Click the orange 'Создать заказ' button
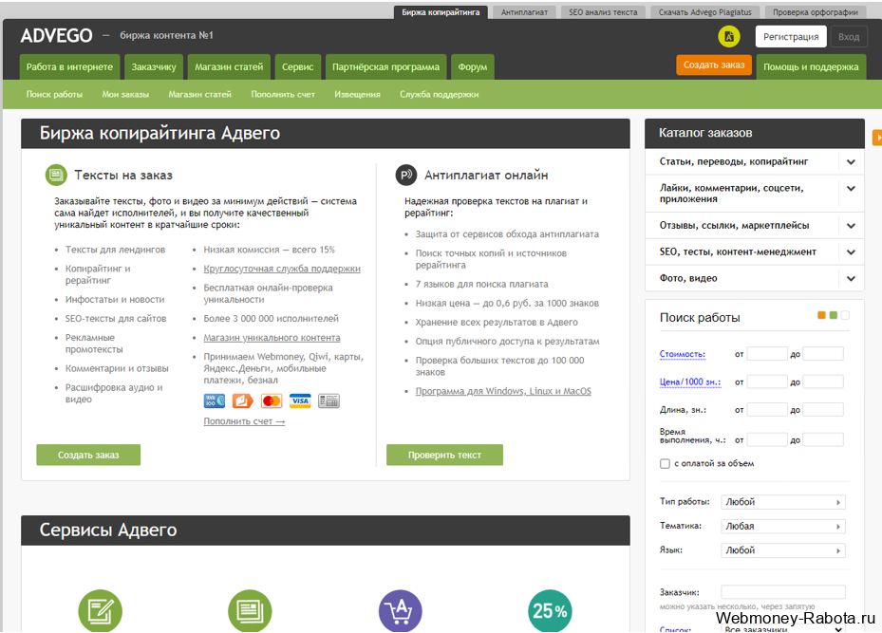The width and height of the screenshot is (882, 633). [714, 65]
